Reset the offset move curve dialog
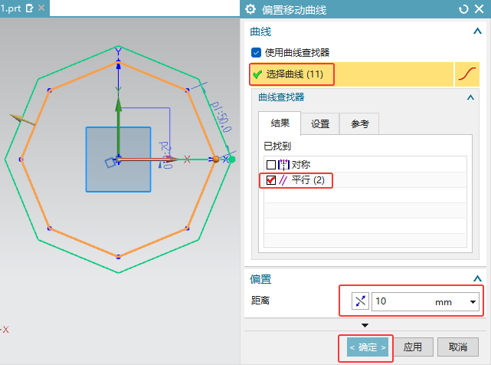 click(463, 9)
